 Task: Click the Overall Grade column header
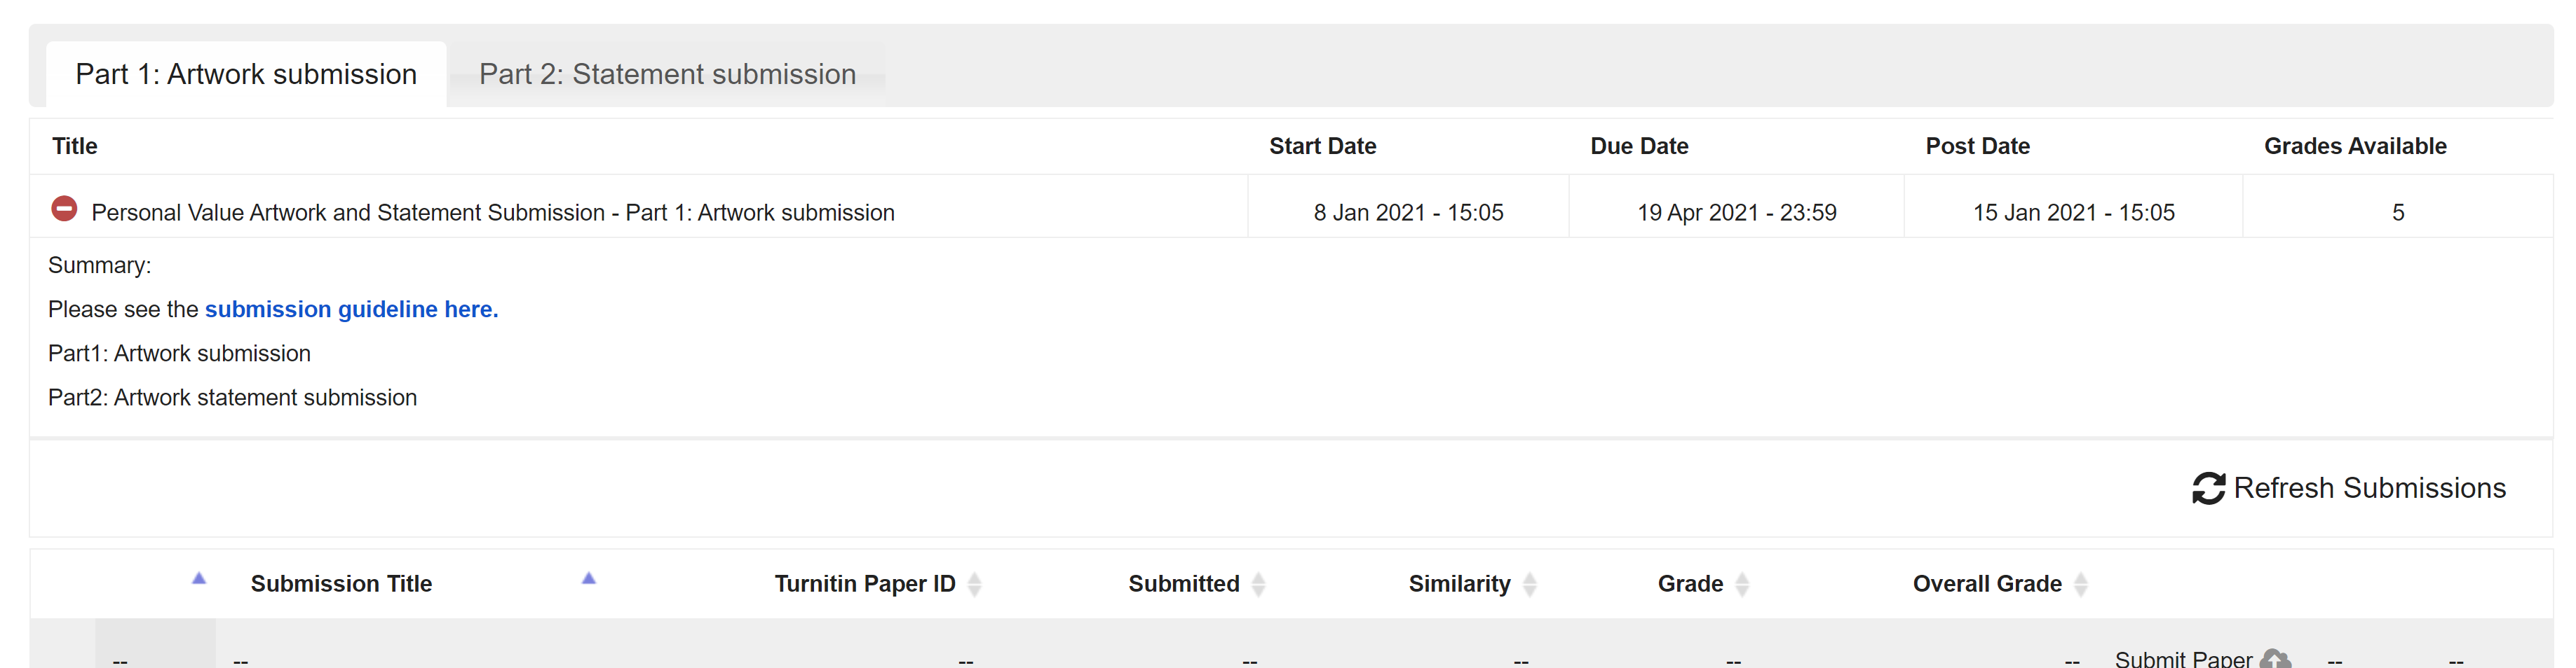(x=1987, y=584)
